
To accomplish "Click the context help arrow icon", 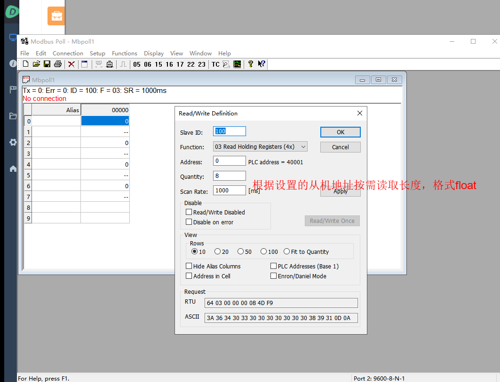I will 262,64.
